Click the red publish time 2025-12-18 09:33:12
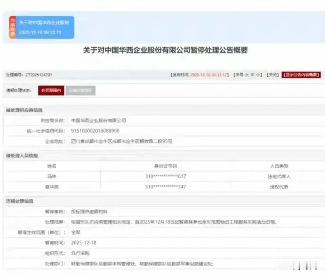The width and height of the screenshot is (325, 277). [x=209, y=75]
